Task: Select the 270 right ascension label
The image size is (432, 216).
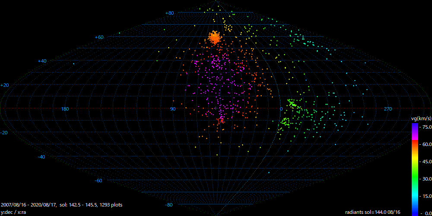Action: [x=388, y=109]
